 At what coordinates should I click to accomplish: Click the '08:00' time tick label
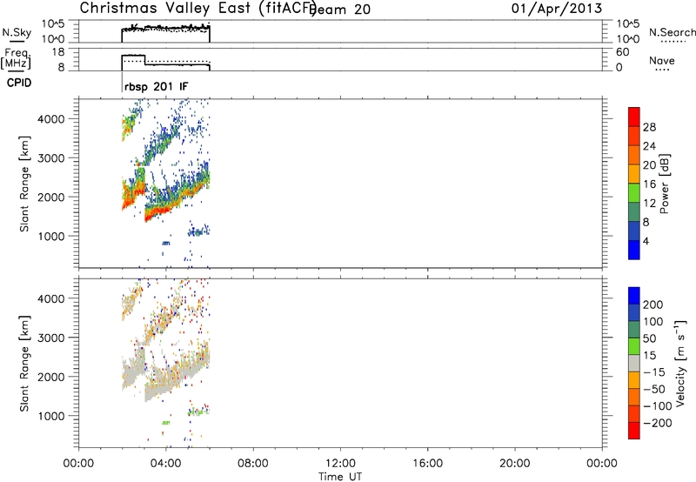[253, 464]
